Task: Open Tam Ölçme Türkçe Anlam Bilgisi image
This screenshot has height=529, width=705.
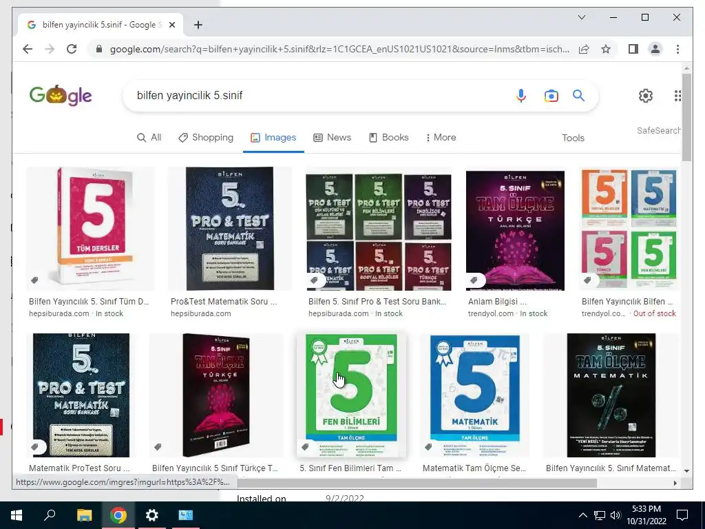Action: coord(515,229)
